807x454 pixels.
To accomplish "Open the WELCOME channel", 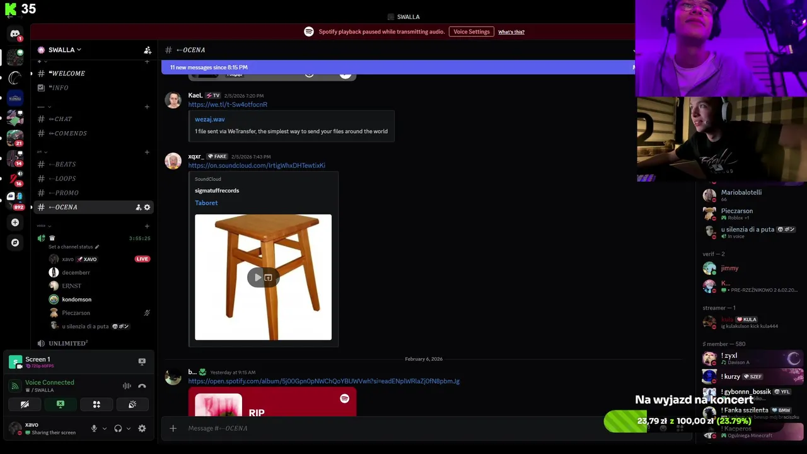I will tap(93, 74).
